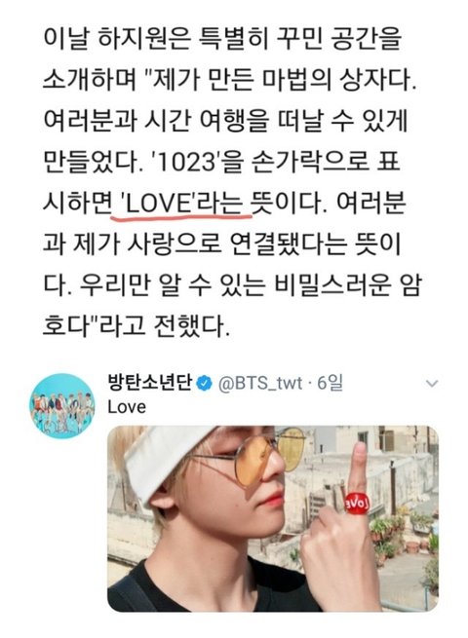The height and width of the screenshot is (638, 468).
Task: Open the @BTS_twt handle link
Action: click(260, 384)
